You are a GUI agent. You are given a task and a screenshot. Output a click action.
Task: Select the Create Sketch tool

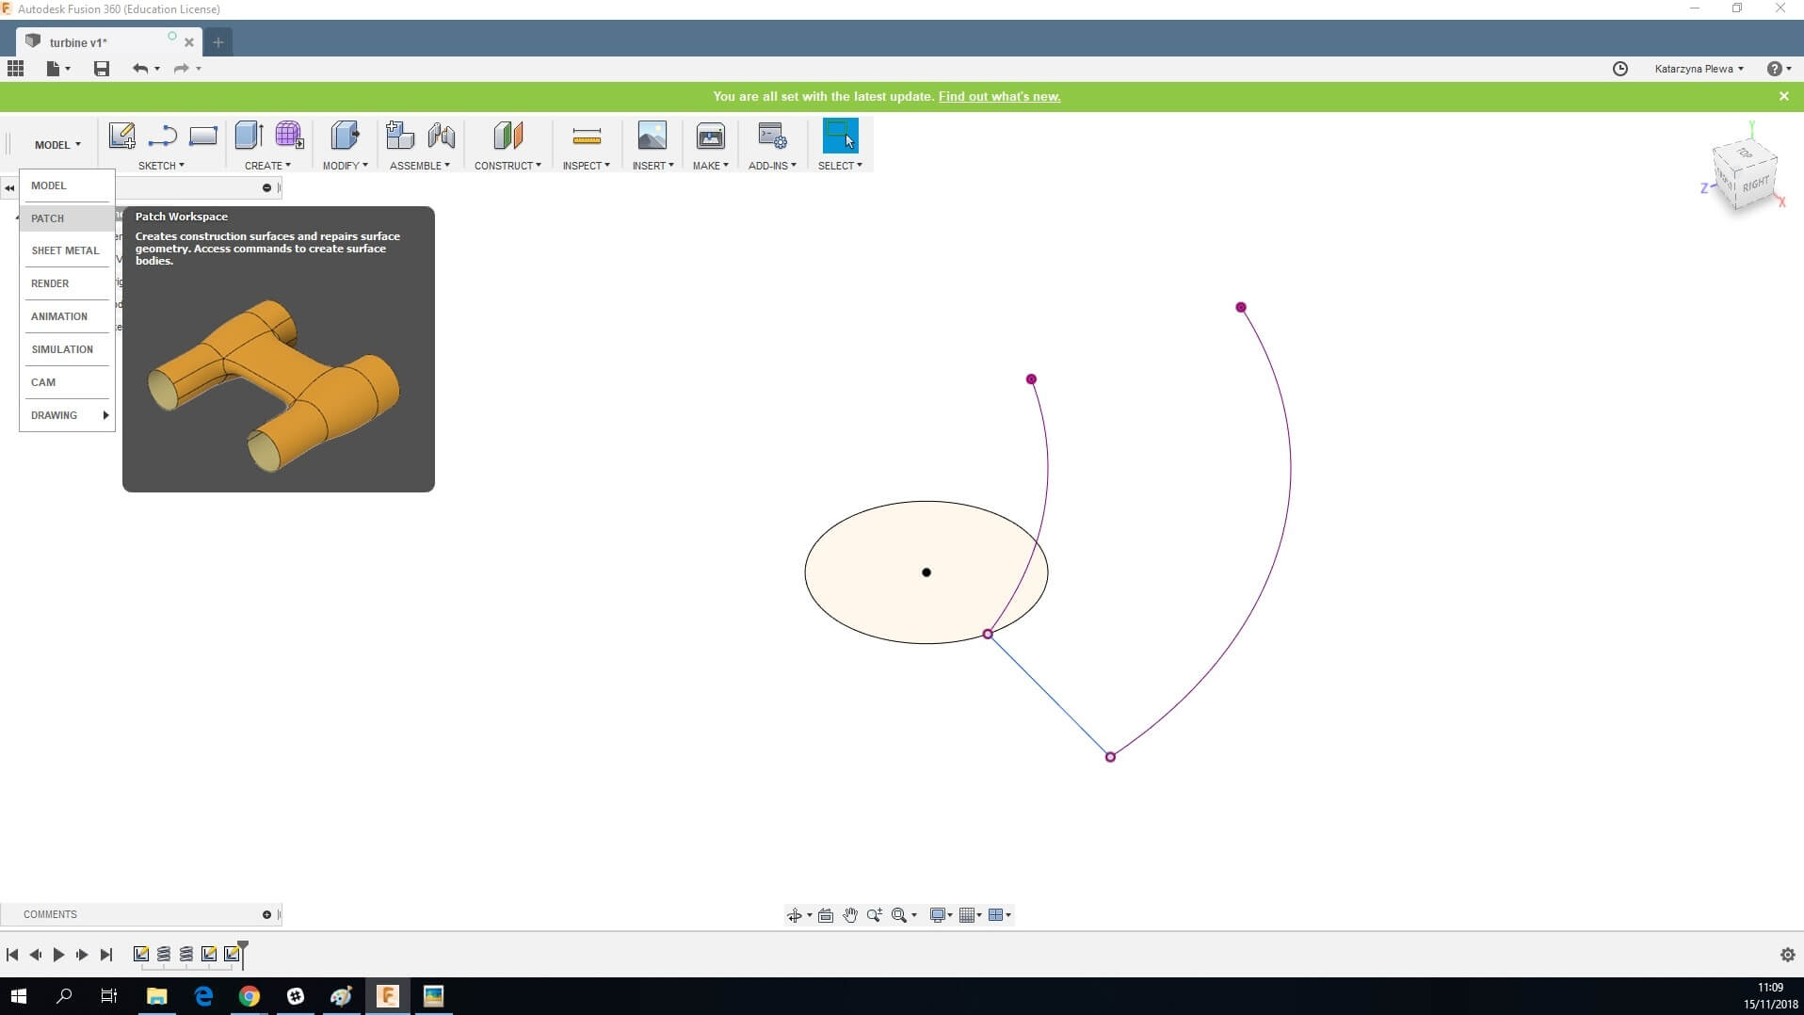pos(121,136)
